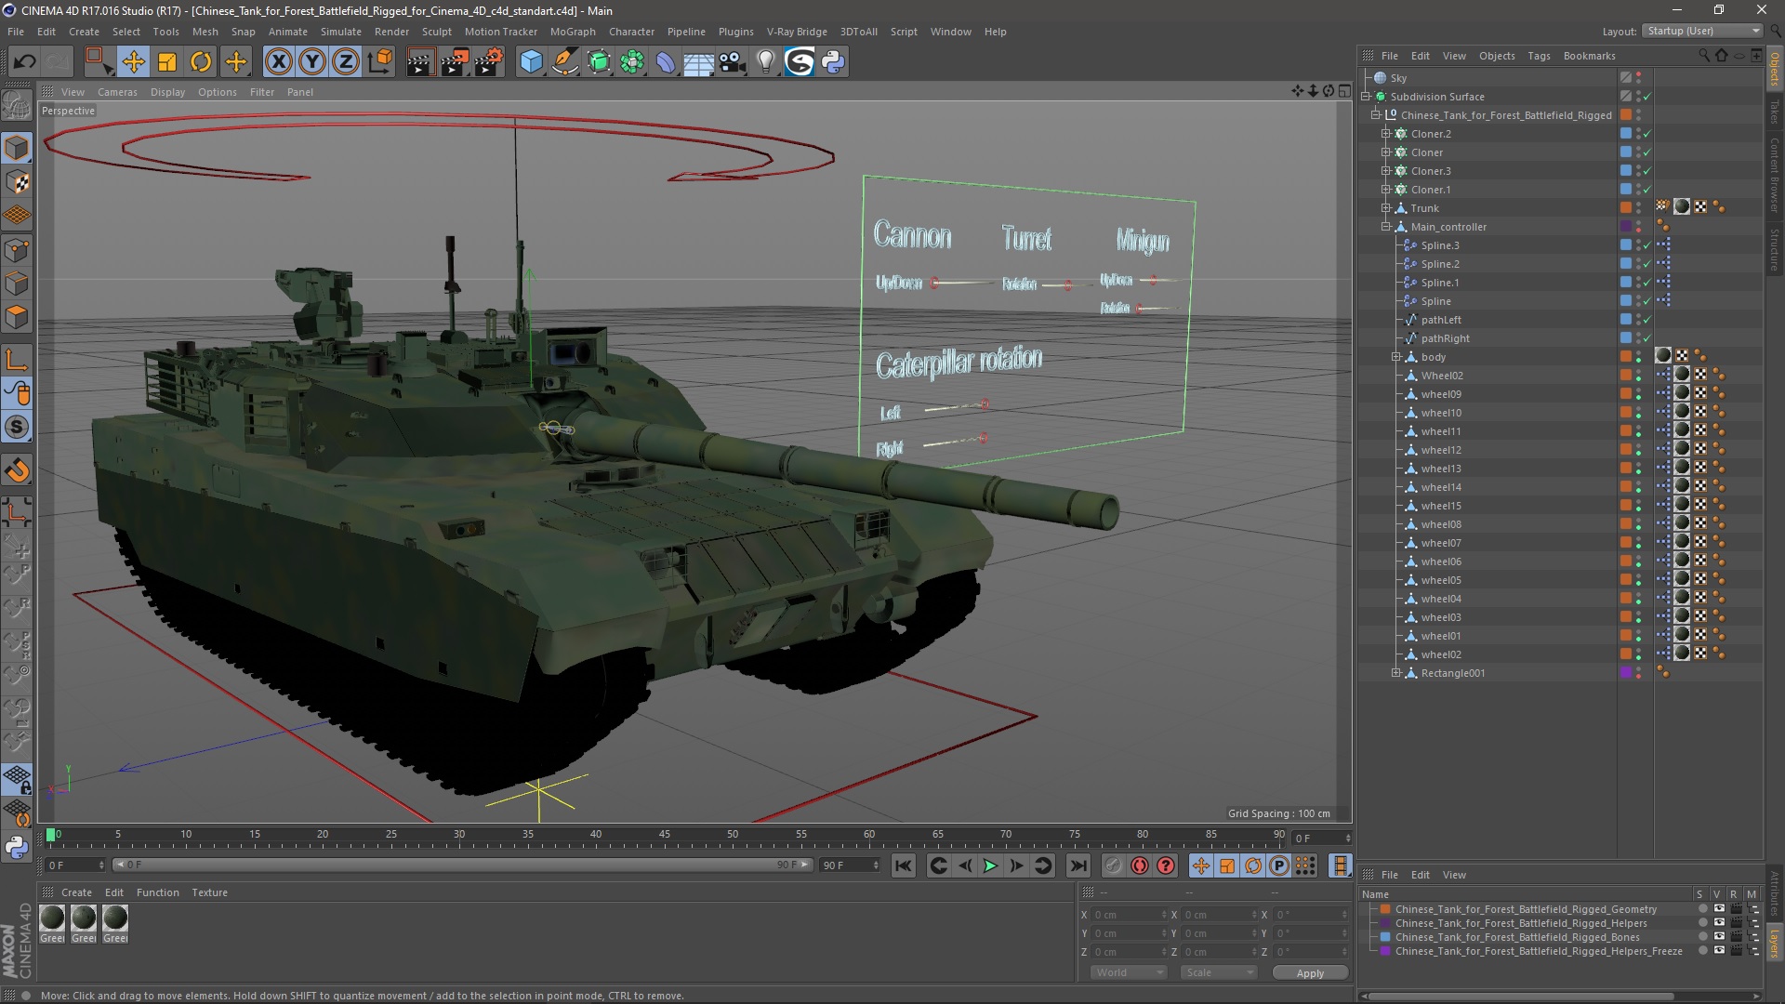Toggle Cloner.2 enable checkmark
This screenshot has width=1785, height=1004.
pos(1646,134)
